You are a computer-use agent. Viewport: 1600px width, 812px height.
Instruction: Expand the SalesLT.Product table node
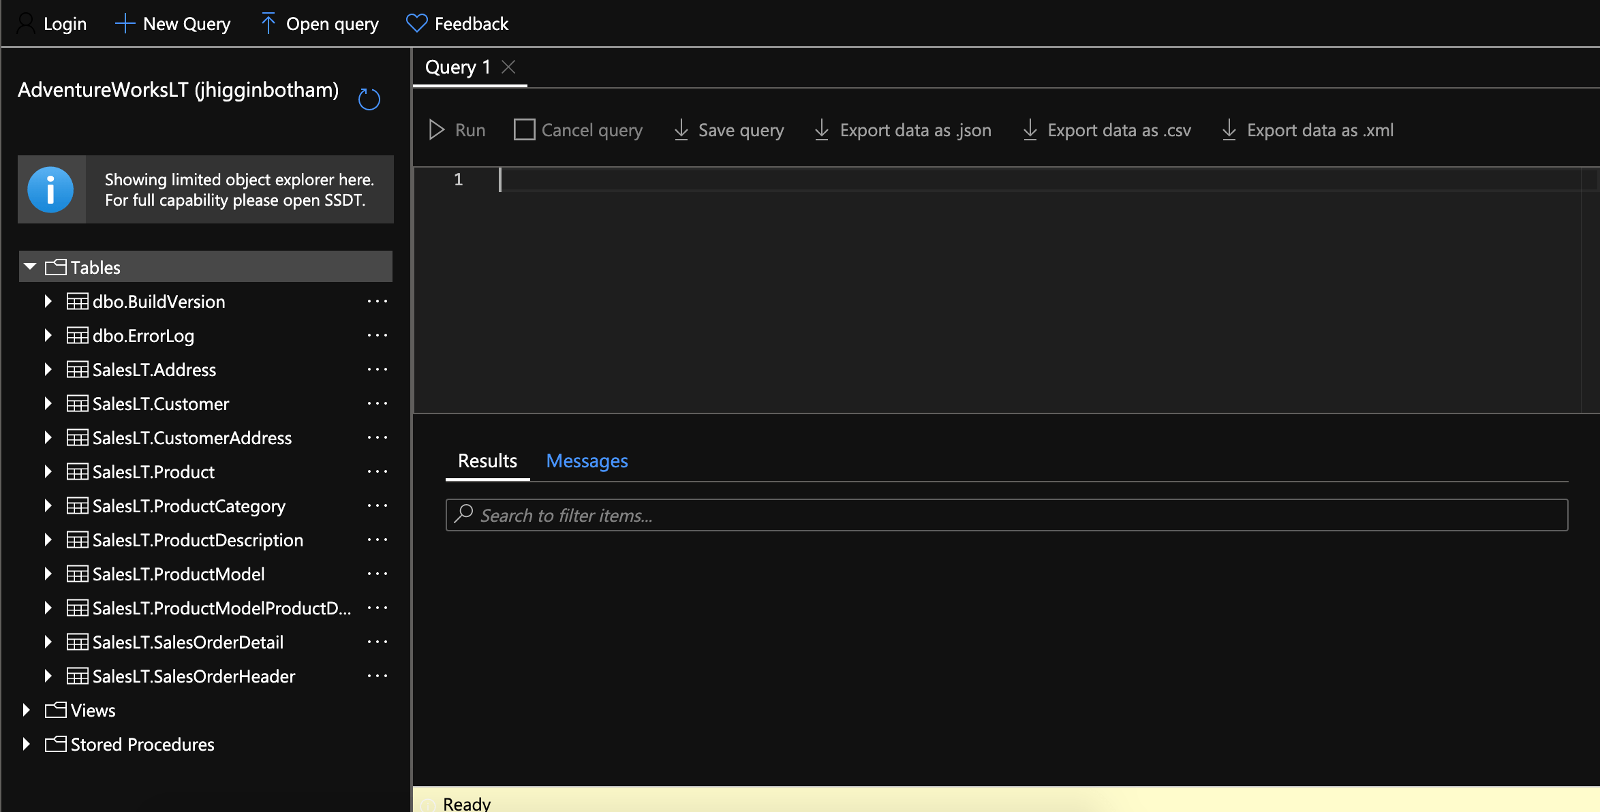pyautogui.click(x=48, y=472)
